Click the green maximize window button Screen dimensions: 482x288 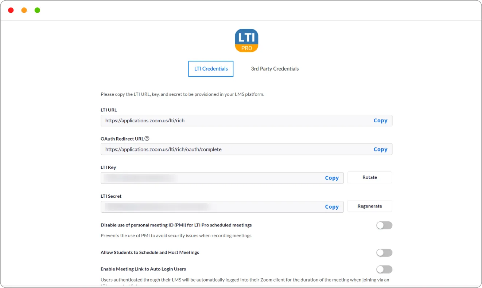[x=37, y=10]
